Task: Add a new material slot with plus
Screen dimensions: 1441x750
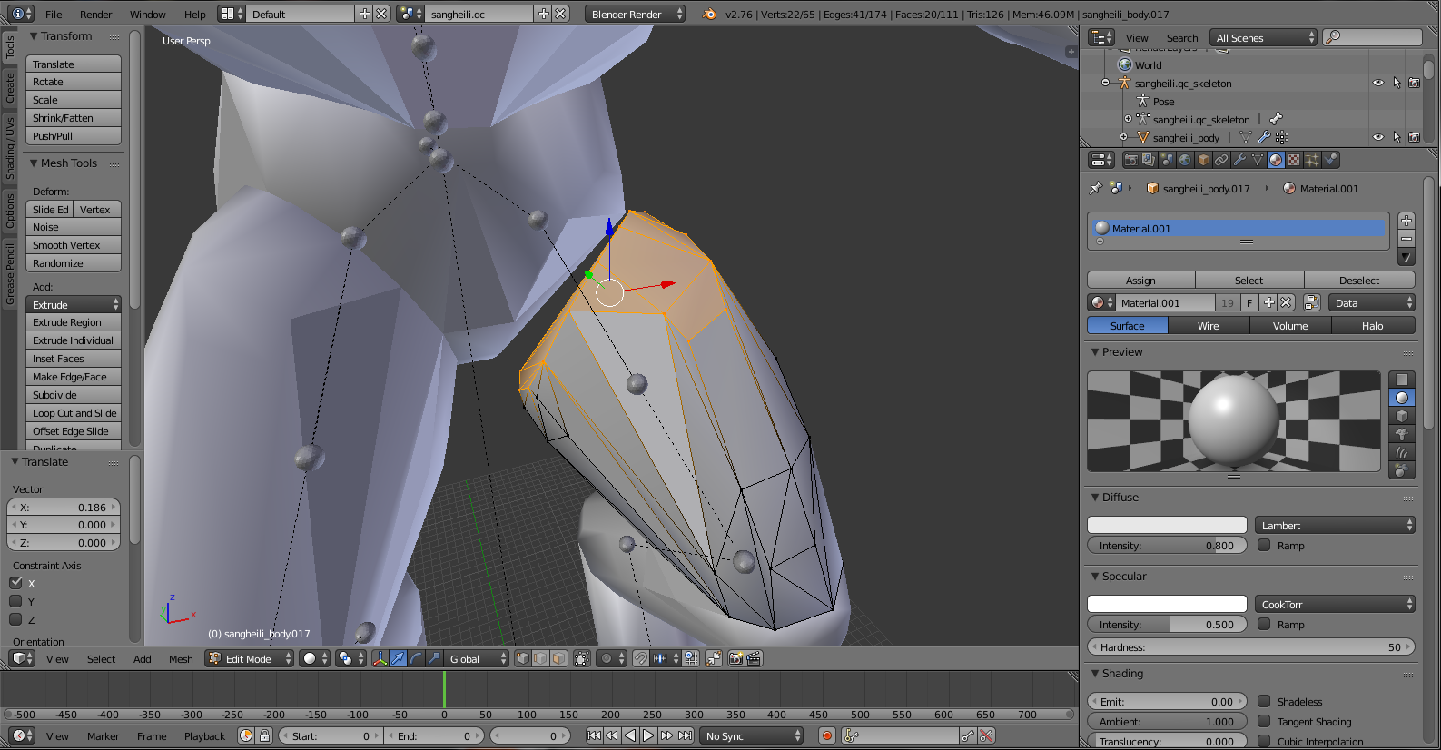Action: tap(1406, 221)
